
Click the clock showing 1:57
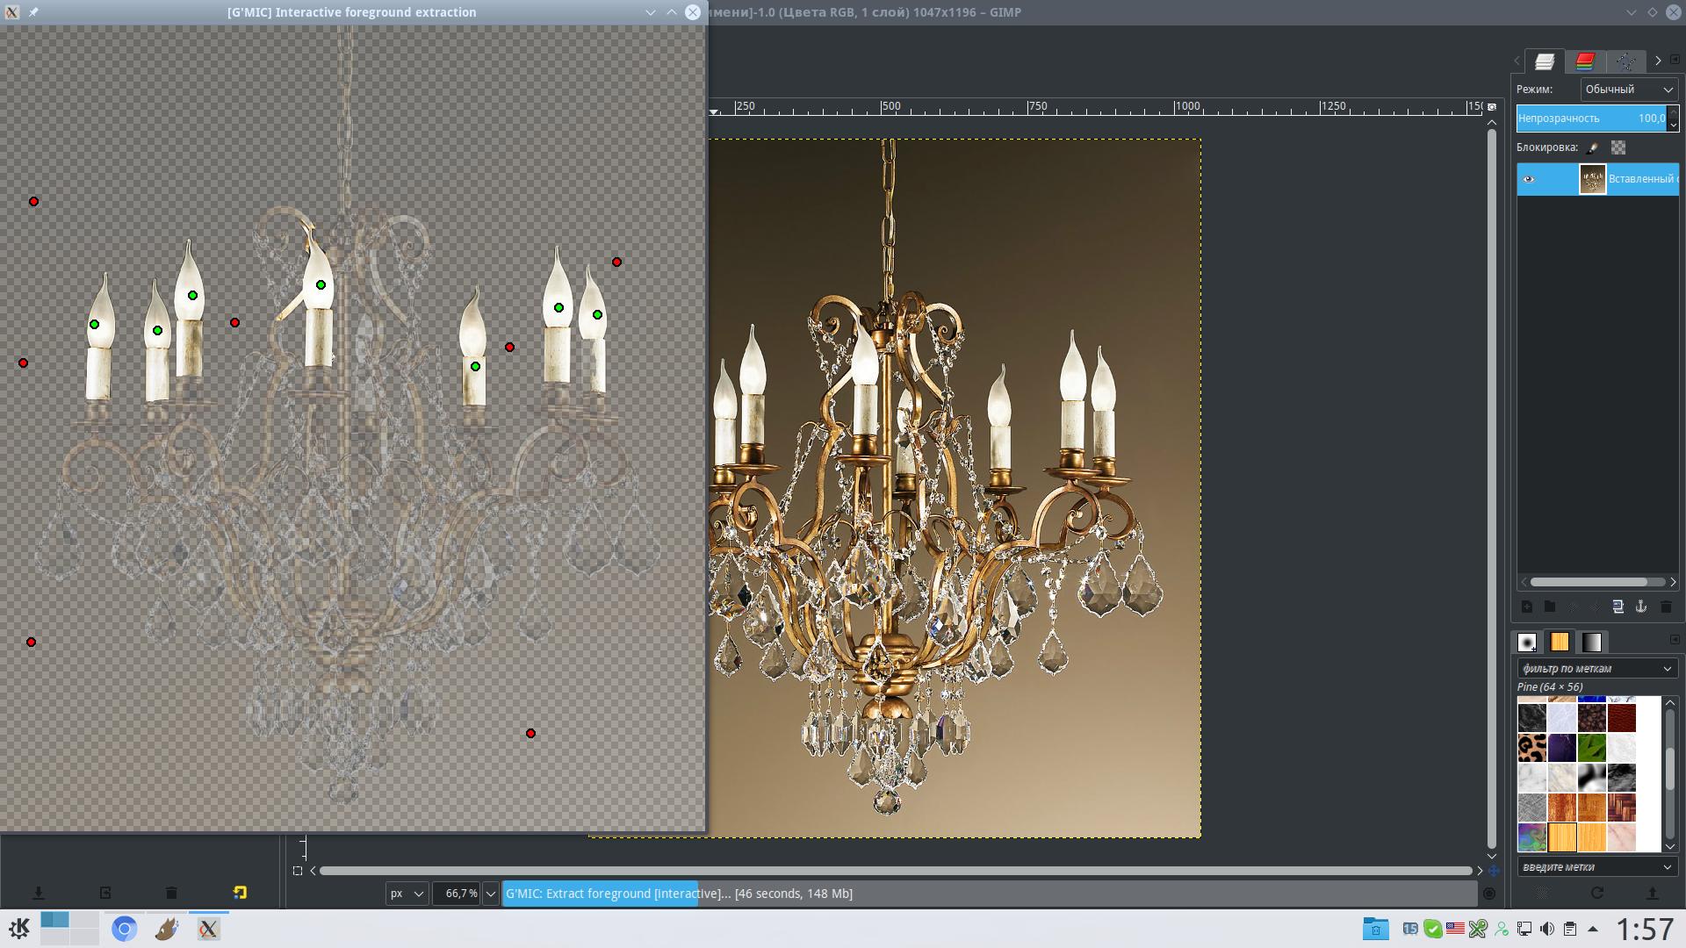(x=1645, y=929)
